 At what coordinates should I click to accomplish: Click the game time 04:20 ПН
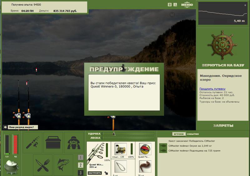(27, 11)
